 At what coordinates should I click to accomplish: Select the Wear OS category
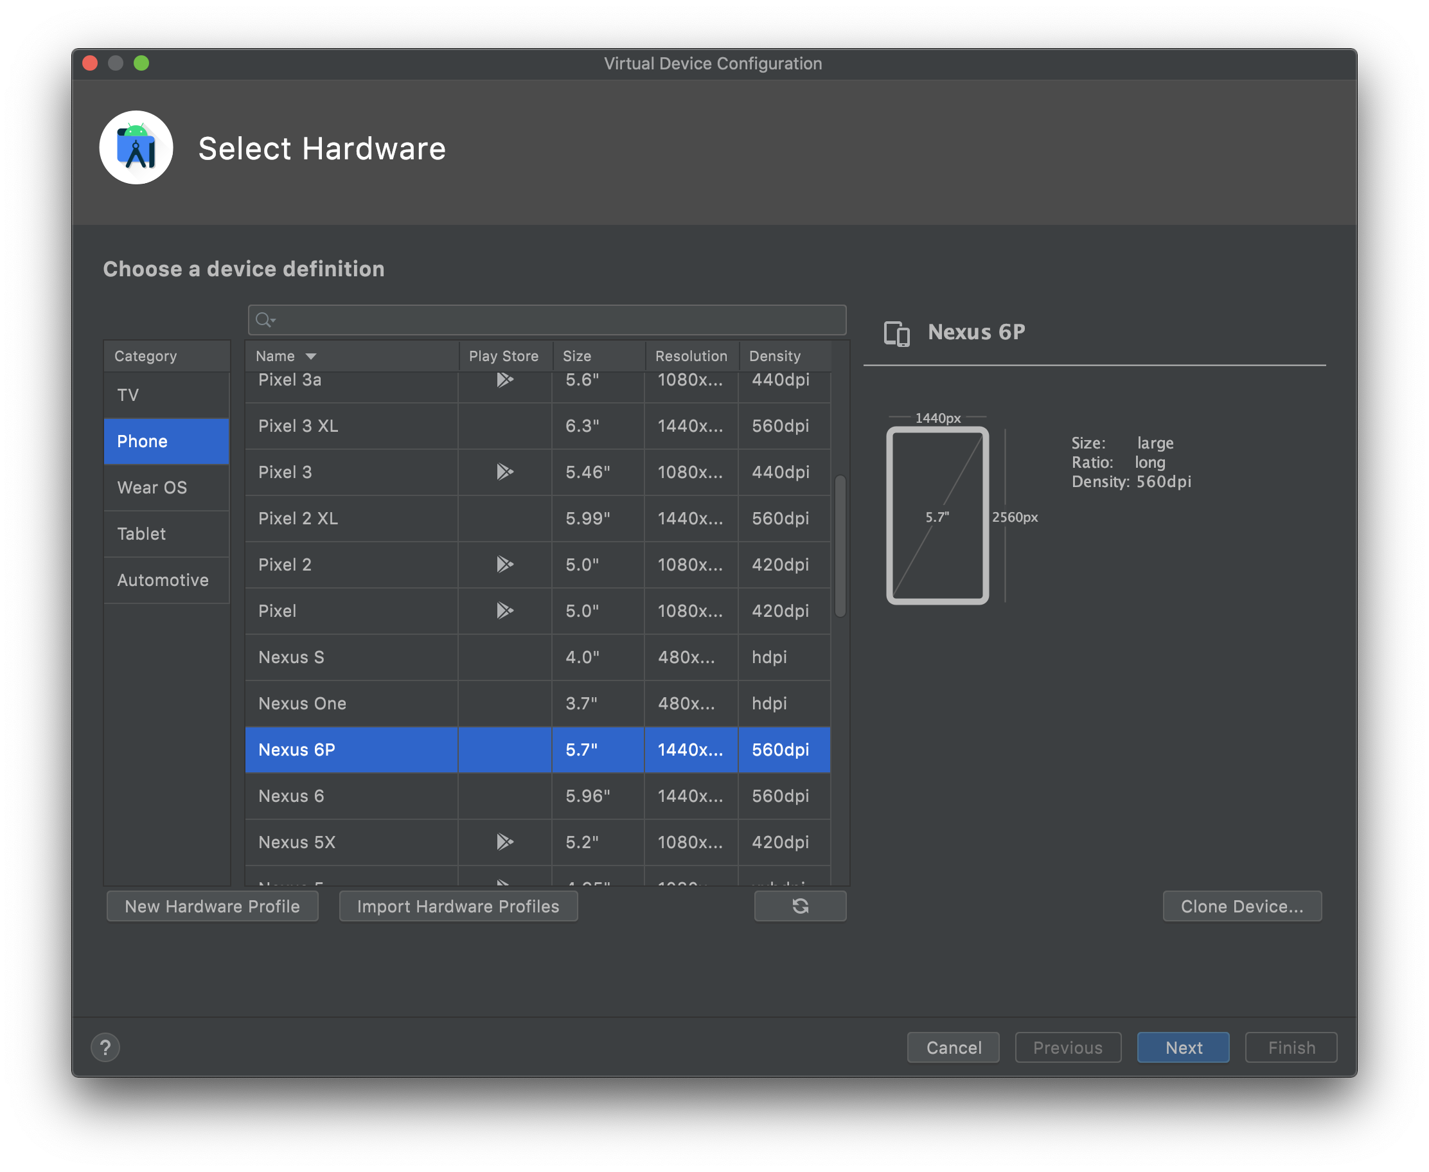click(166, 488)
